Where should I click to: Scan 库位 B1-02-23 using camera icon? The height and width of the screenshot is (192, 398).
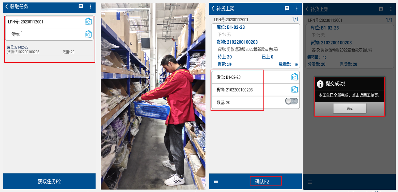tap(294, 77)
